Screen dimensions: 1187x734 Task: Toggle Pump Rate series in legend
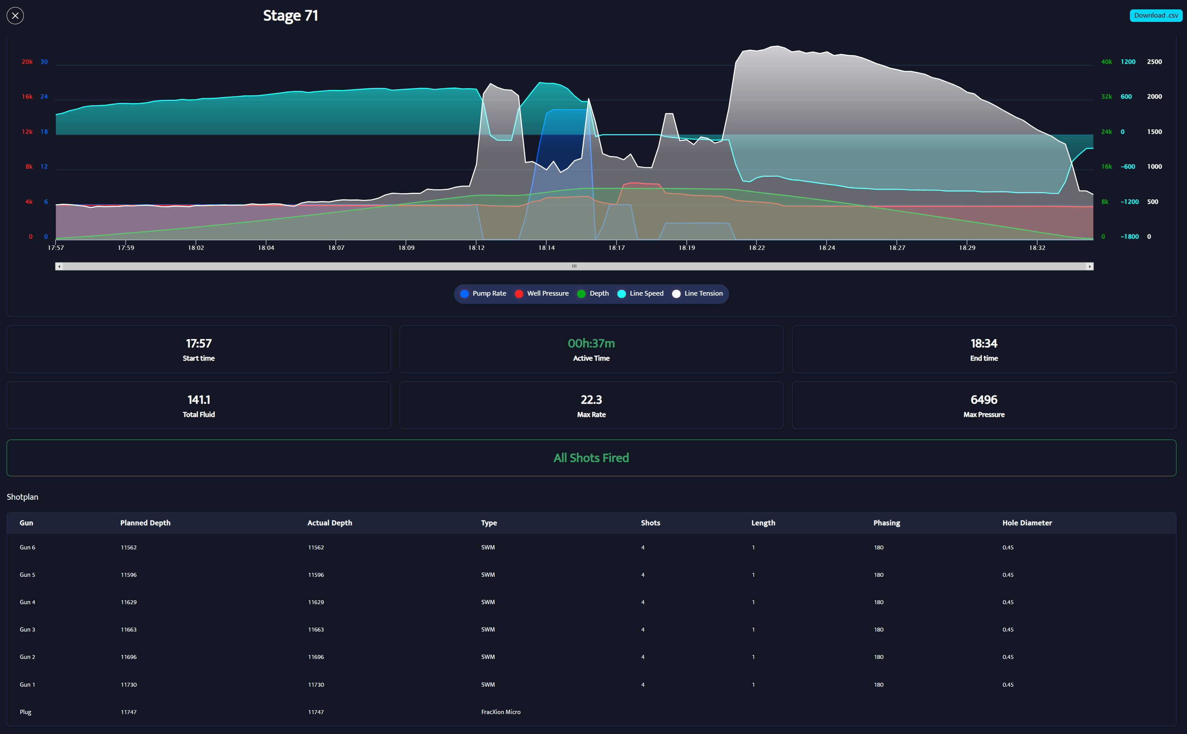483,294
